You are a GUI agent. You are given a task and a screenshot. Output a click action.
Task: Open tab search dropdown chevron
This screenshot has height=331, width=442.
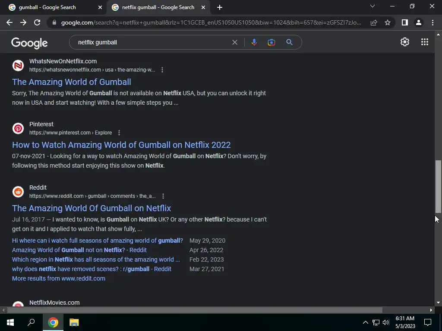[x=373, y=6]
